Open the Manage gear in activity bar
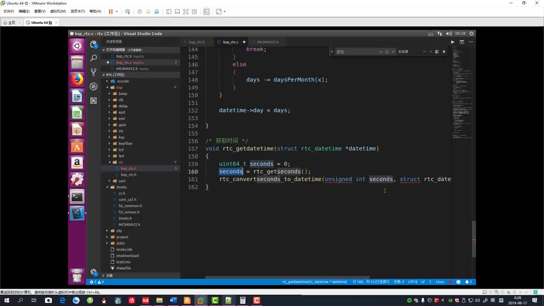 (93, 272)
